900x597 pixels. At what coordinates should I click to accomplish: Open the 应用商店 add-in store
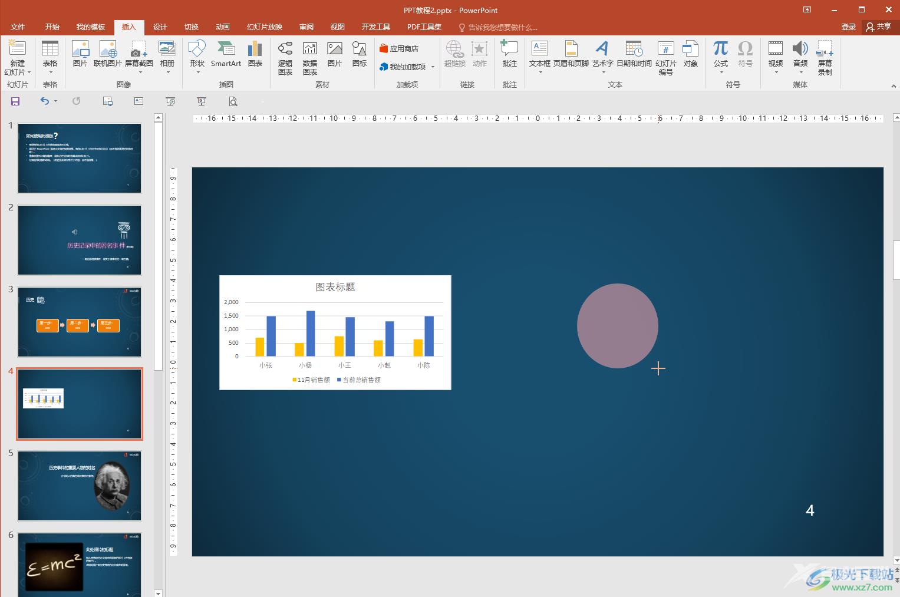[399, 48]
